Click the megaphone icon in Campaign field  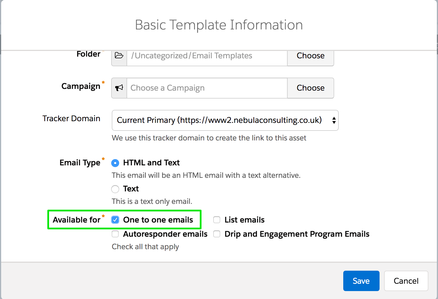(119, 88)
